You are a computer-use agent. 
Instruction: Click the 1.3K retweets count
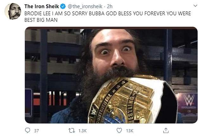[x=82, y=131]
